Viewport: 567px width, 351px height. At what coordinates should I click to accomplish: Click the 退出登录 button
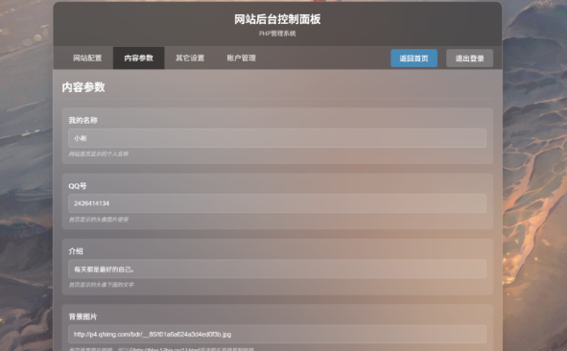tap(470, 58)
